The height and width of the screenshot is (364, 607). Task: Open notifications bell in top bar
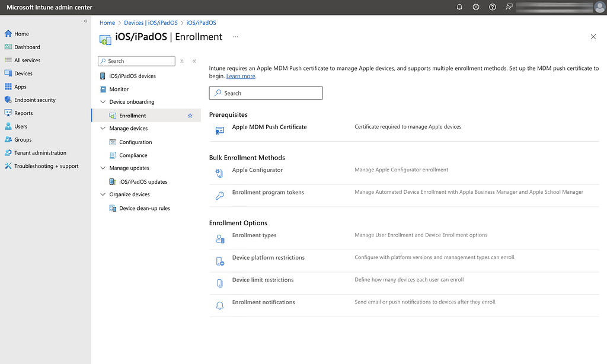[459, 7]
